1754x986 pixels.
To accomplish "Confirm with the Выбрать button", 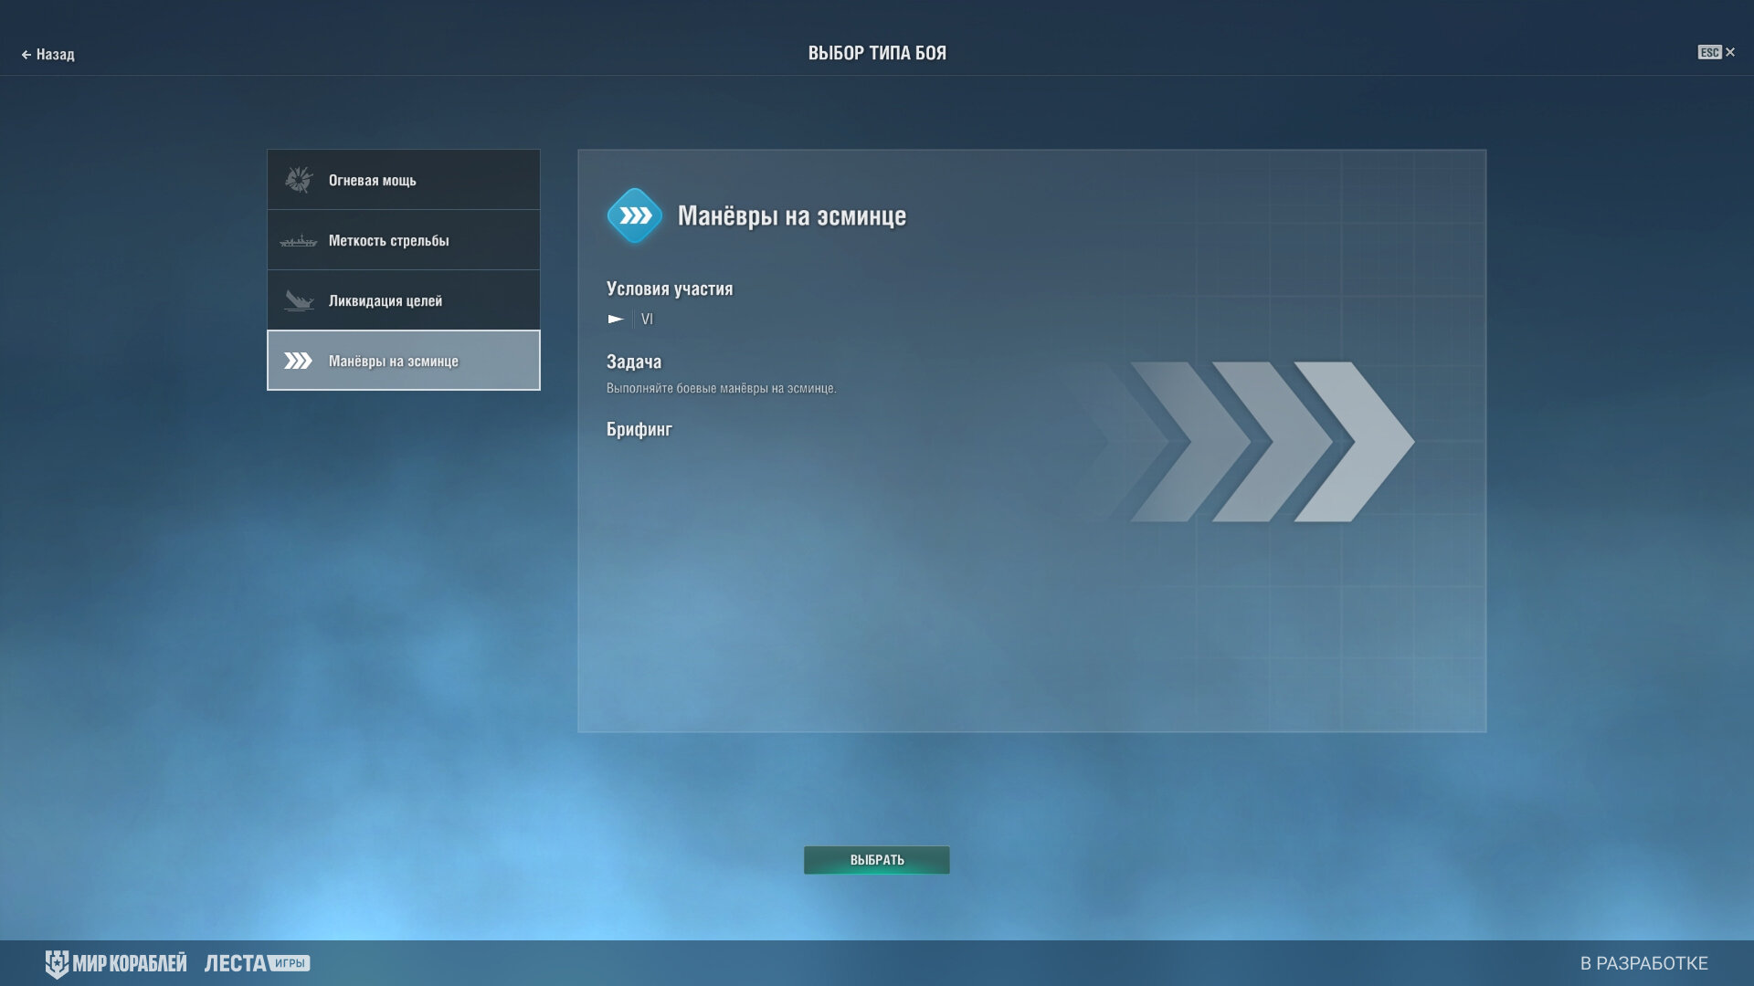I will pos(877,860).
